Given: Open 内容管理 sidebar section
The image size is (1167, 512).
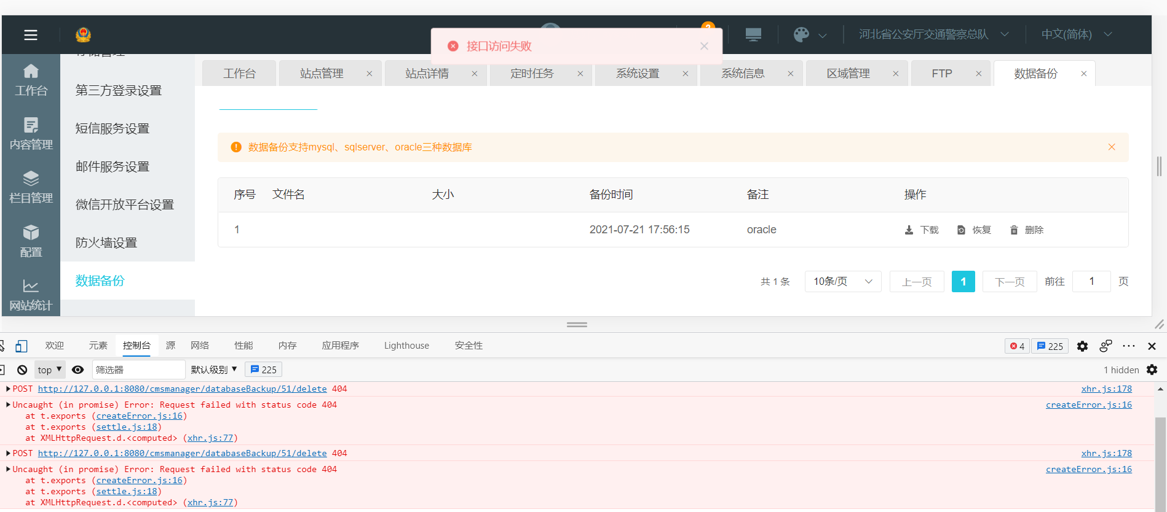Looking at the screenshot, I should 31,134.
